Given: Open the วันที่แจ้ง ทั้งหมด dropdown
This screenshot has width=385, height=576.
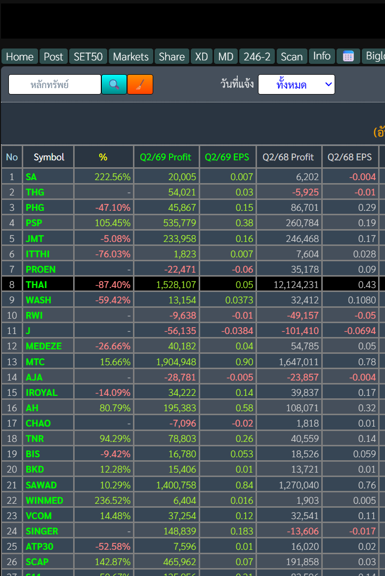Looking at the screenshot, I should [x=296, y=85].
